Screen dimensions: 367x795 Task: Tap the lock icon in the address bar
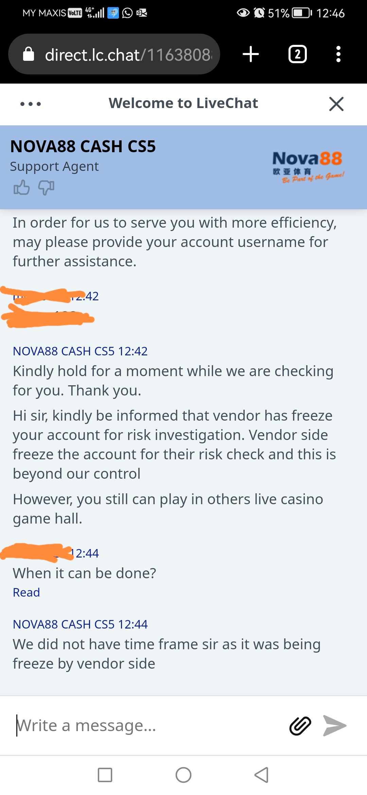pyautogui.click(x=29, y=54)
